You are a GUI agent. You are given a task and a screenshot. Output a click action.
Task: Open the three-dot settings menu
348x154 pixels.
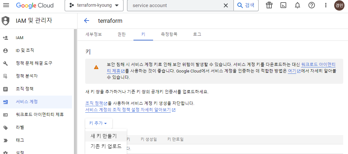point(326,5)
